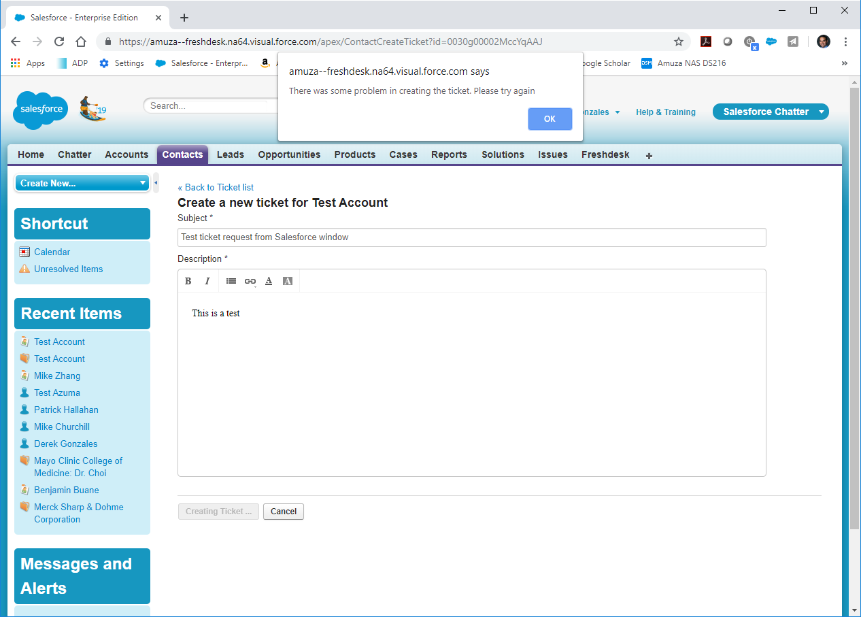Switch to the Cases tab
This screenshot has width=861, height=617.
pyautogui.click(x=403, y=154)
